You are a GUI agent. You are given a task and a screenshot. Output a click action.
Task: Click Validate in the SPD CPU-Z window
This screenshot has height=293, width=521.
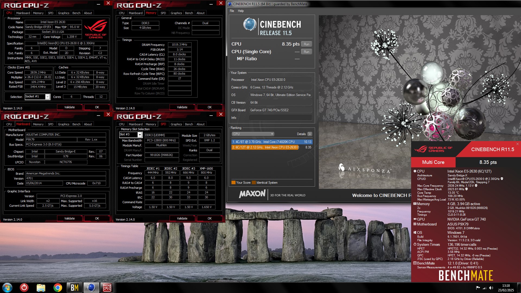pyautogui.click(x=182, y=218)
